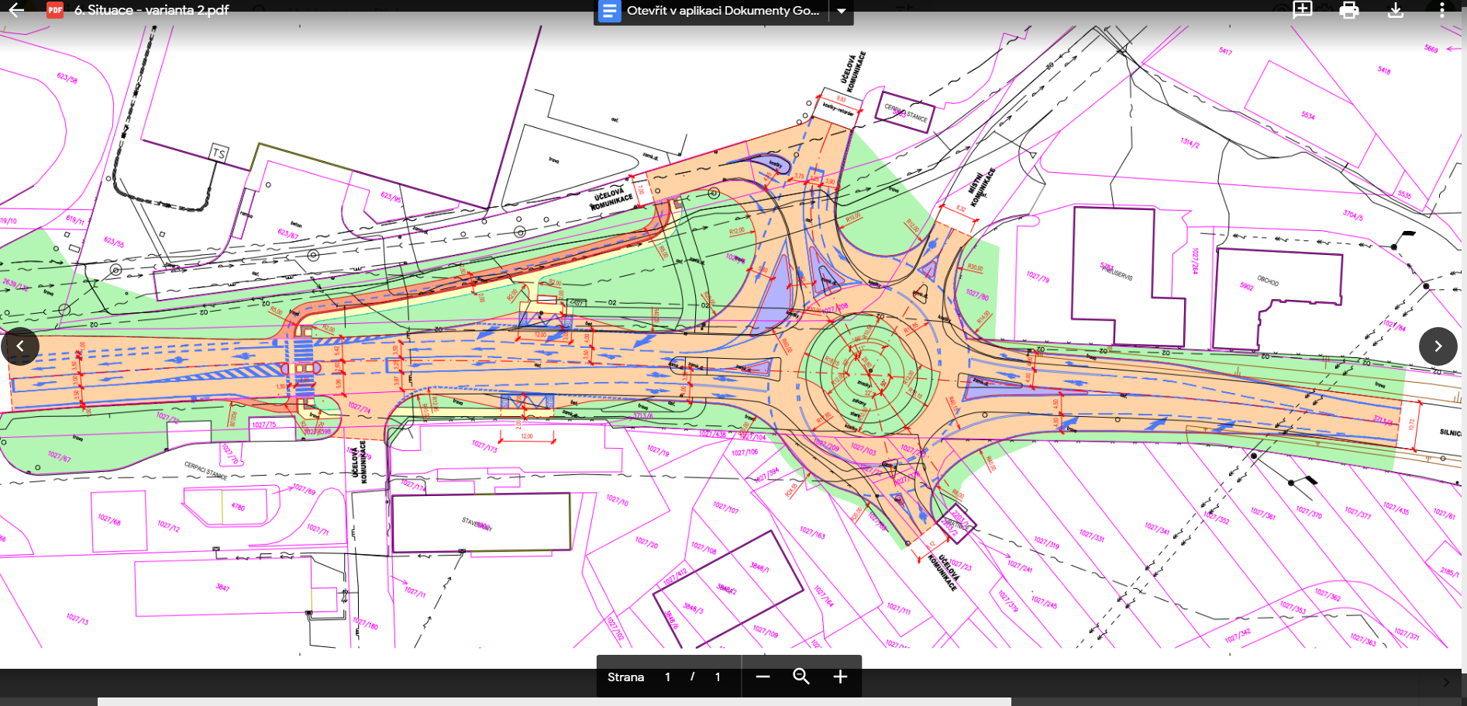The image size is (1467, 706).
Task: Click the small chevron at bottom-right corner
Action: coord(1446,683)
